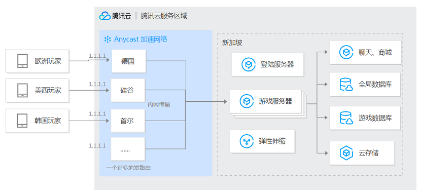Click the Anycast network snowflake icon
This screenshot has height=193, width=421.
point(108,40)
